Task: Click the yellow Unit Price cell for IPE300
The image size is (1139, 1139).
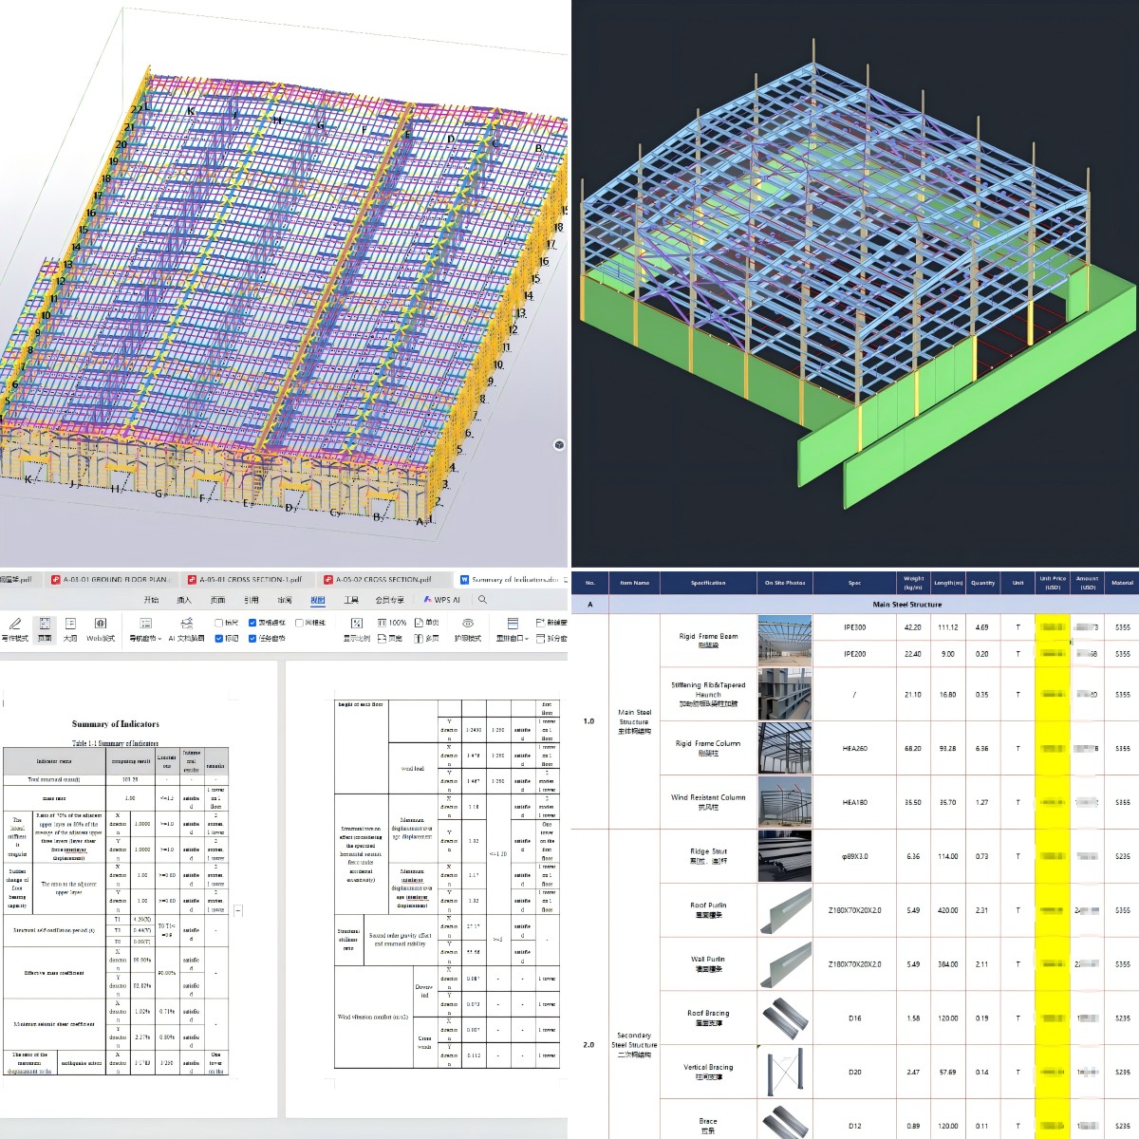Action: click(1052, 627)
